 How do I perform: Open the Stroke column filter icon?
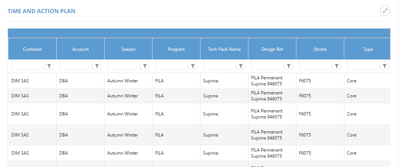tap(337, 66)
